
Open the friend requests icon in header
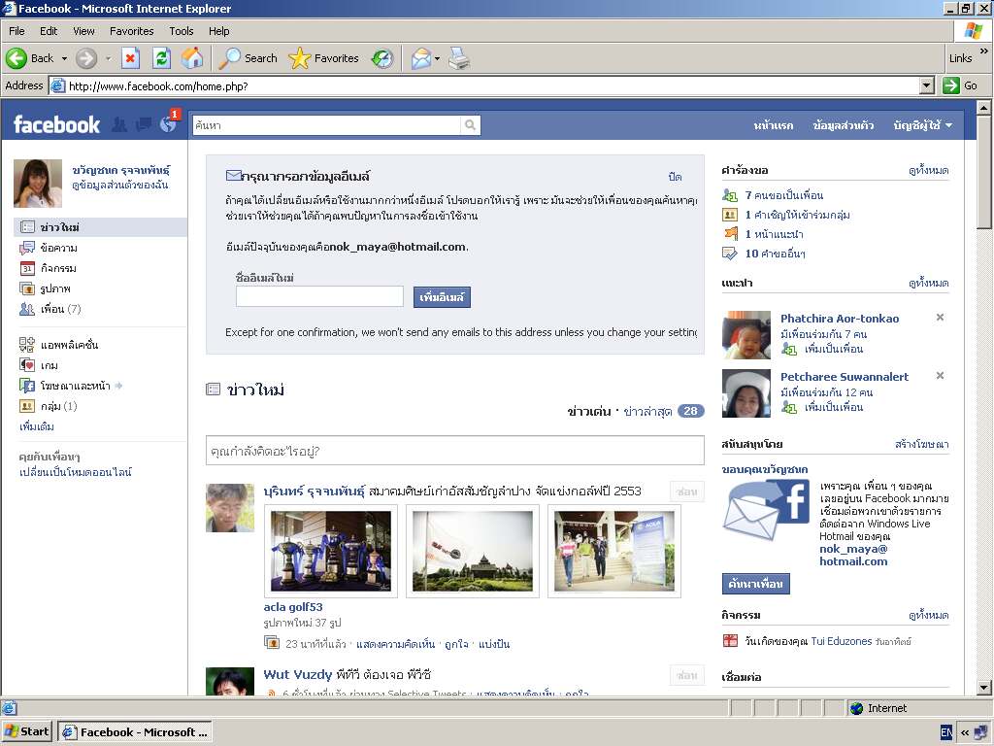click(x=119, y=124)
